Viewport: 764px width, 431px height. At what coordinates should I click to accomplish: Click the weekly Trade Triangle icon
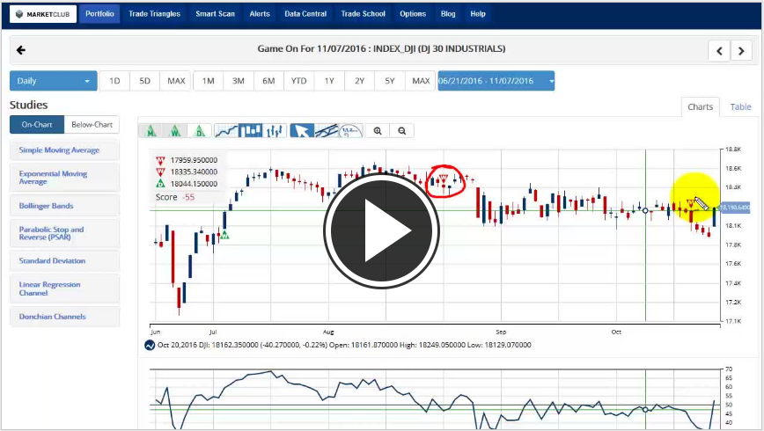pos(176,131)
